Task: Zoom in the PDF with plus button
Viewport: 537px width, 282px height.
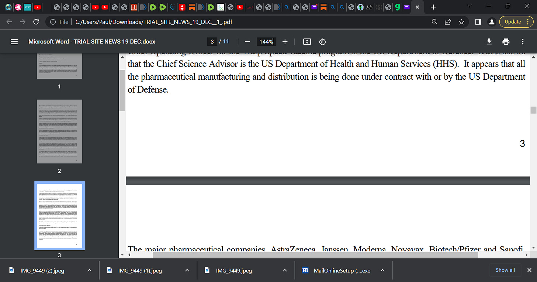Action: click(x=285, y=42)
